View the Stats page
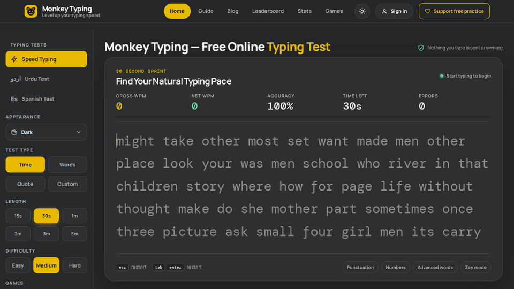 [x=305, y=11]
